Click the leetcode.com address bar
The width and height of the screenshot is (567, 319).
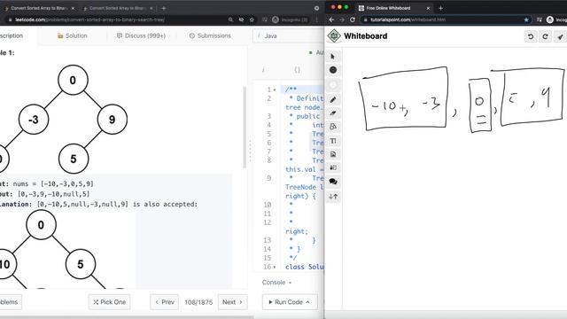click(x=116, y=19)
